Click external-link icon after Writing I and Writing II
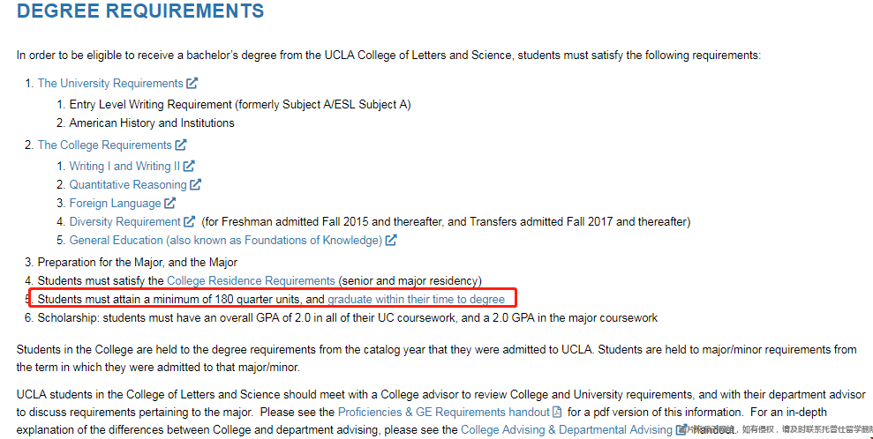 (x=189, y=166)
